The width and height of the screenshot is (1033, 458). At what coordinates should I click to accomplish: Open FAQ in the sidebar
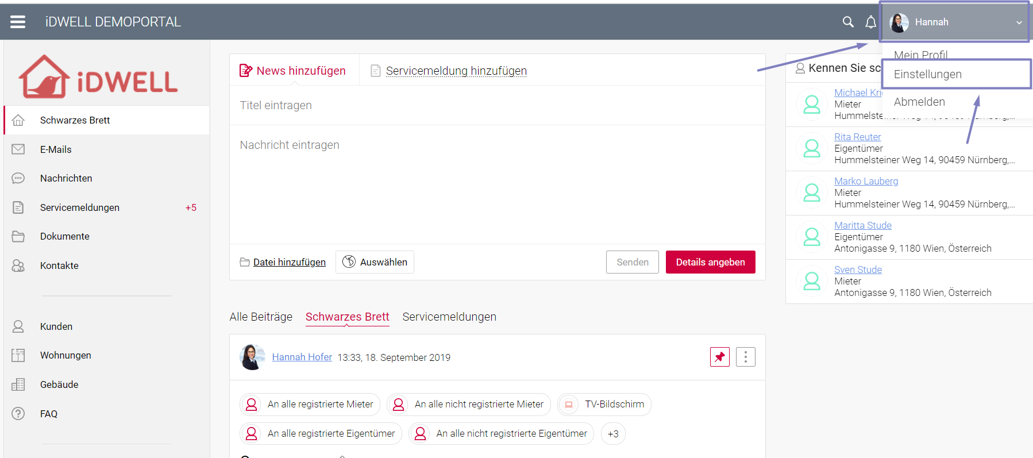click(x=49, y=414)
